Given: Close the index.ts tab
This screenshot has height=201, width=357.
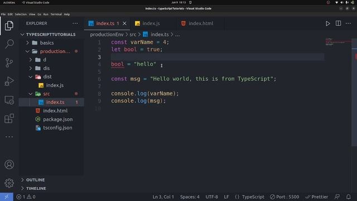Looking at the screenshot, I should click(x=124, y=23).
